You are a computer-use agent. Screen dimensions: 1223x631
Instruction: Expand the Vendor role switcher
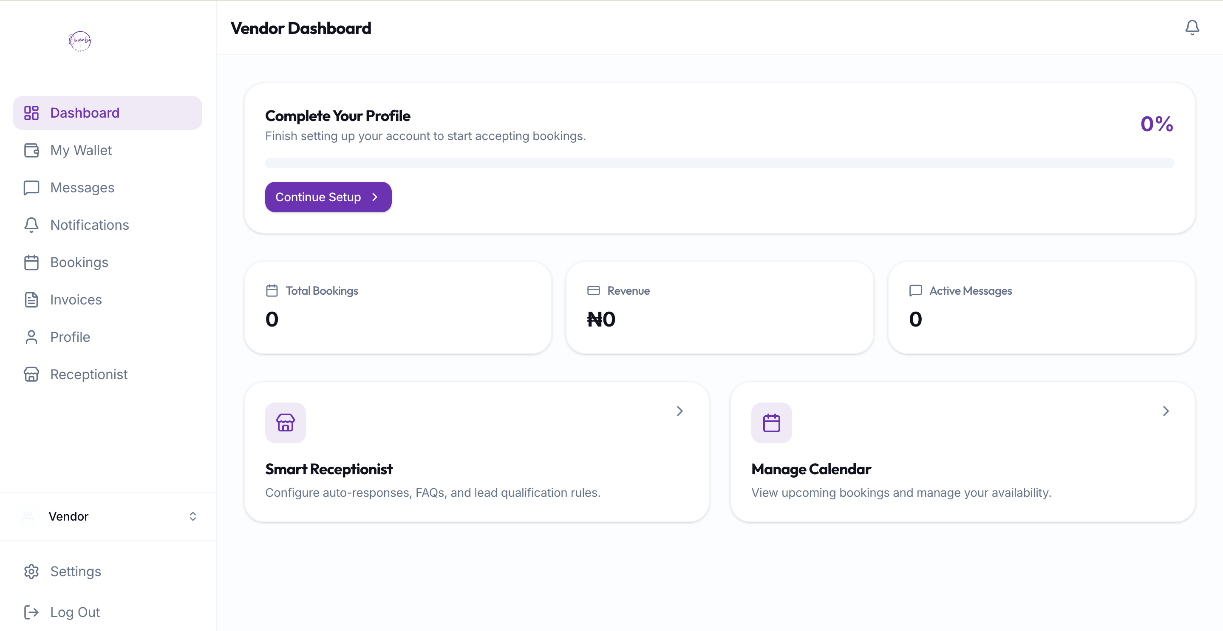(x=192, y=516)
